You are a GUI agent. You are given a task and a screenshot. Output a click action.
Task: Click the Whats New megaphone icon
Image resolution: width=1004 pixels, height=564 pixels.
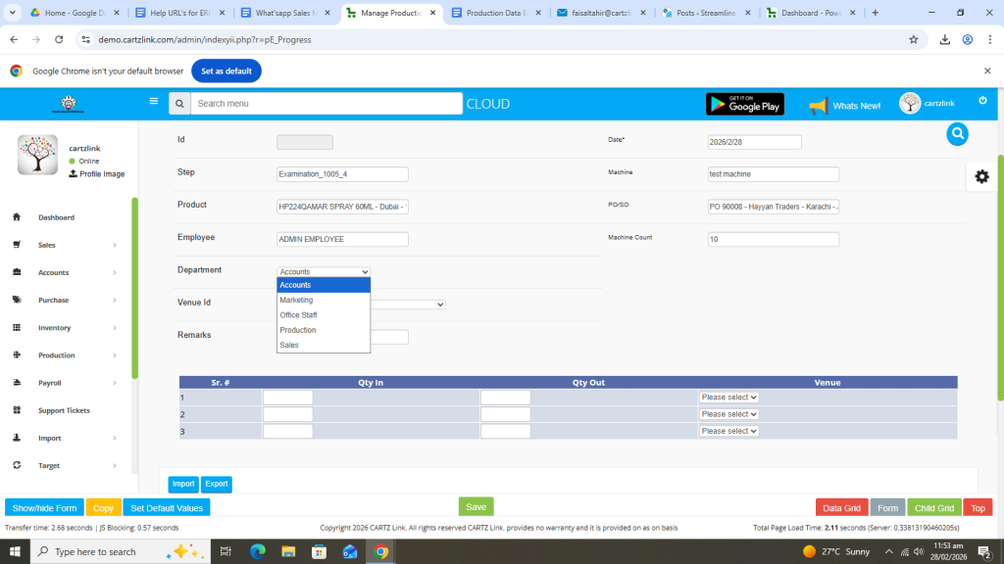click(818, 105)
